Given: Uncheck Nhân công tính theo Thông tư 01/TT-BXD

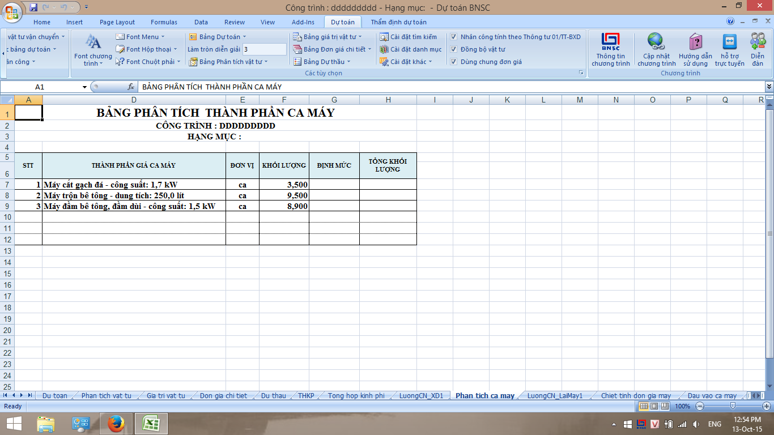Looking at the screenshot, I should 453,37.
